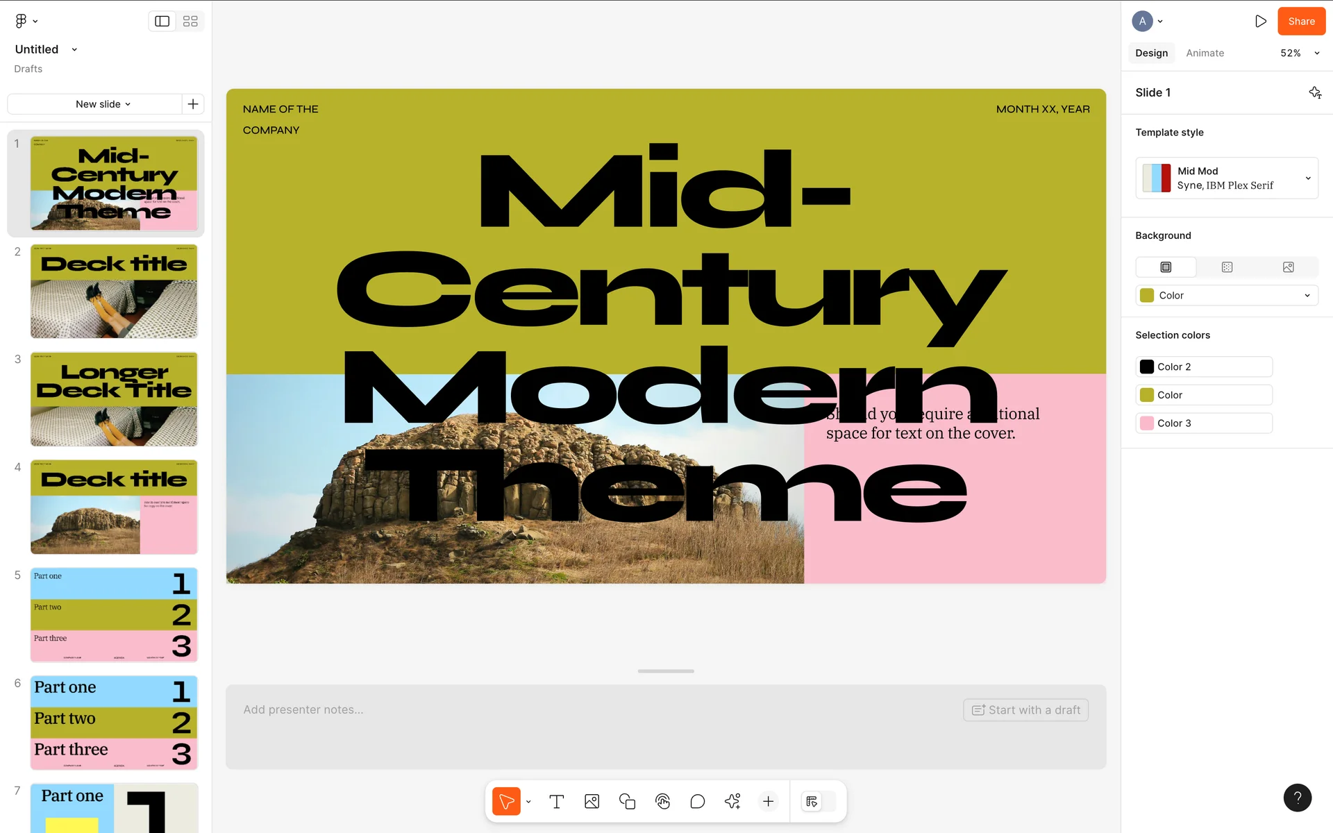Viewport: 1333px width, 833px height.
Task: Open the Figma main menu logo
Action: [21, 22]
